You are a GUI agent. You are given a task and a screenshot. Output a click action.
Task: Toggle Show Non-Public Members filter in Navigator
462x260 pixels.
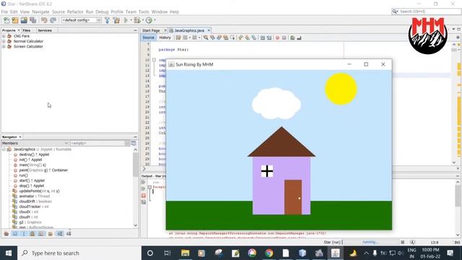click(x=32, y=234)
